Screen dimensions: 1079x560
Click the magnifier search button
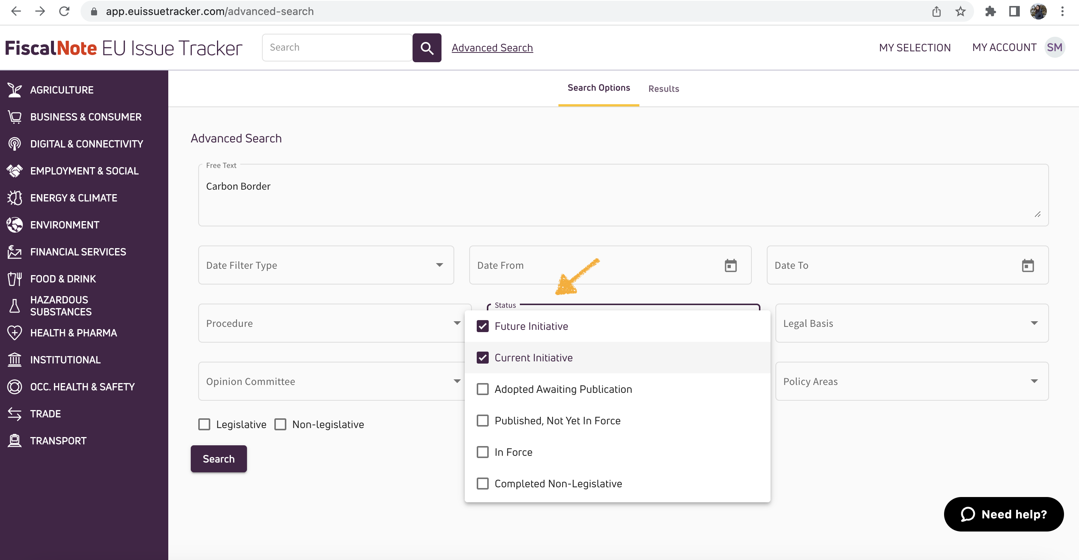pyautogui.click(x=427, y=48)
